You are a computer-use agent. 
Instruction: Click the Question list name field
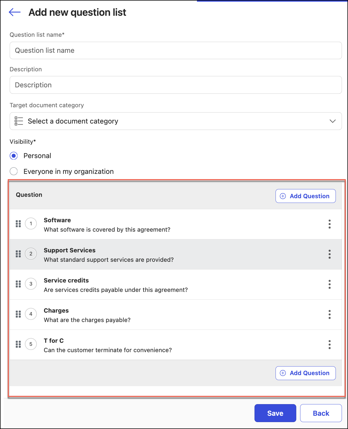tap(176, 50)
